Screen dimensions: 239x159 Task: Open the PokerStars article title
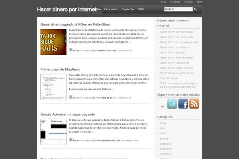pos(75,24)
